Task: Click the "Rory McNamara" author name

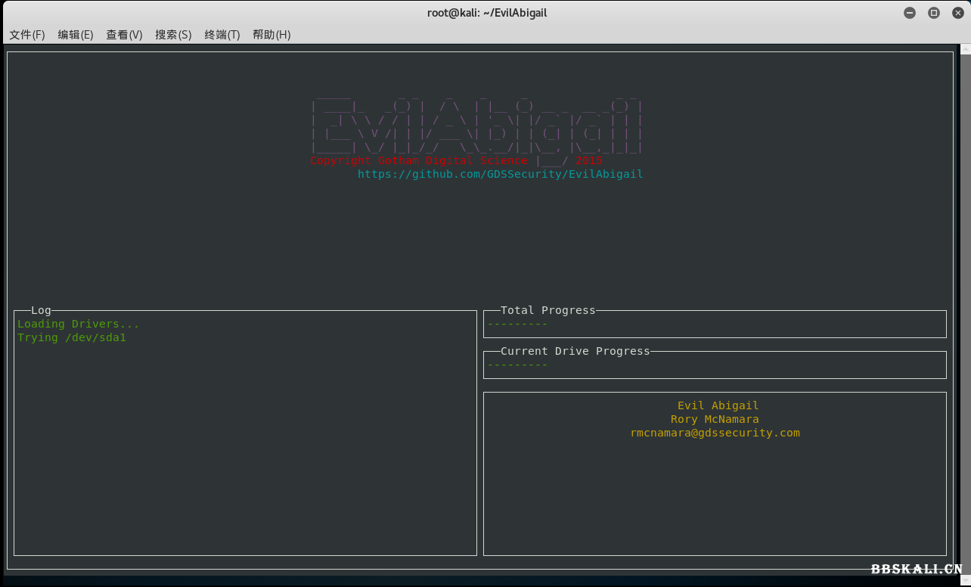Action: [x=715, y=420]
